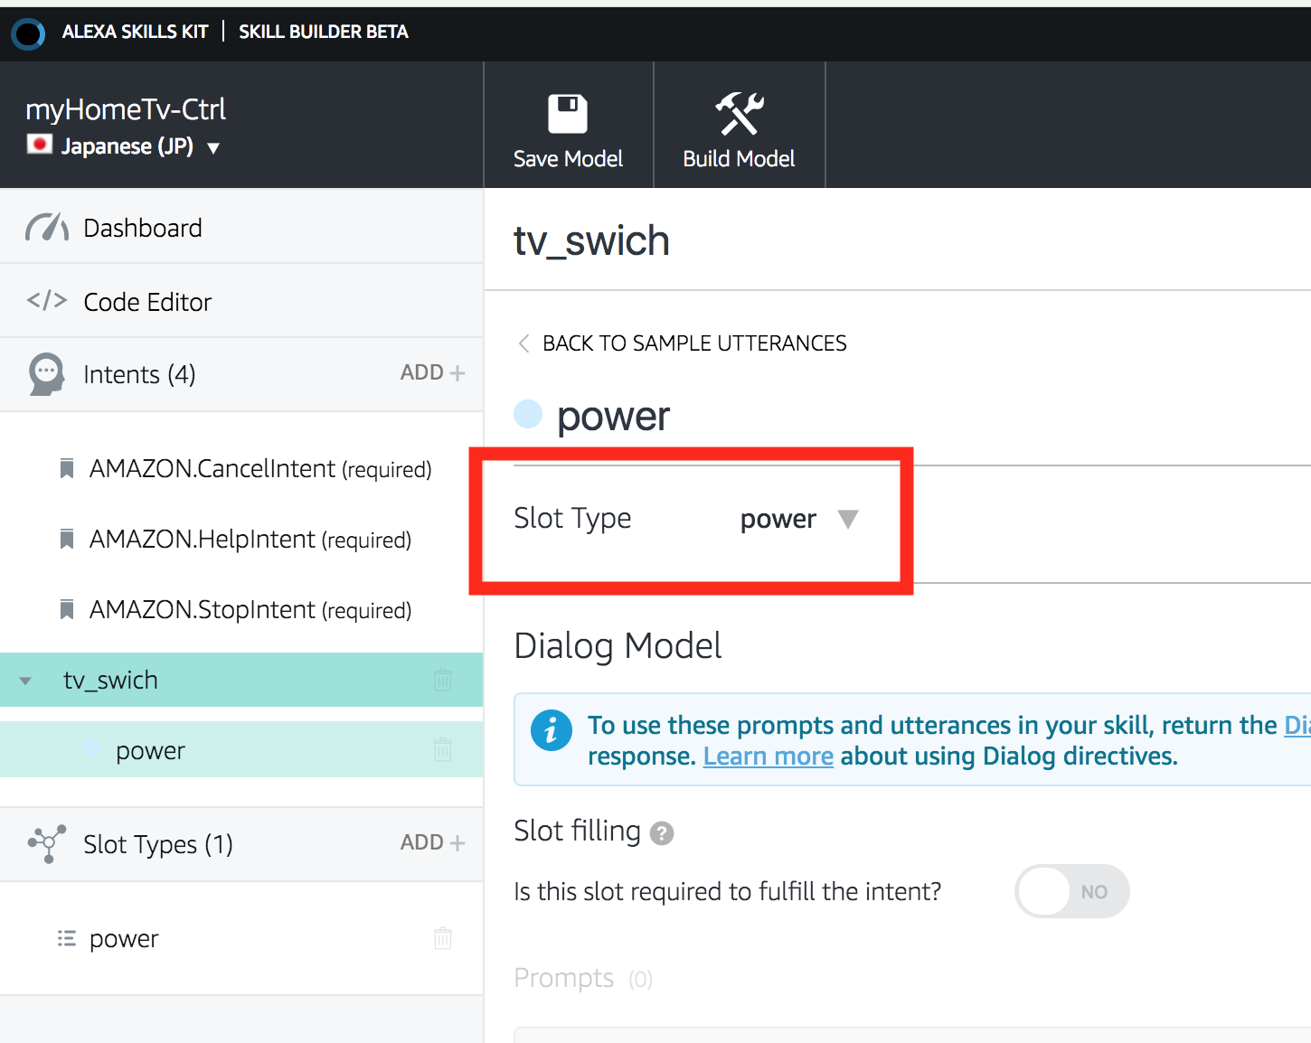This screenshot has width=1311, height=1043.
Task: Open the Code Editor section
Action: pyautogui.click(x=241, y=302)
